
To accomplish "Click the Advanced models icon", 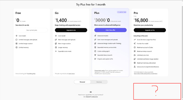I will [x=95, y=36].
